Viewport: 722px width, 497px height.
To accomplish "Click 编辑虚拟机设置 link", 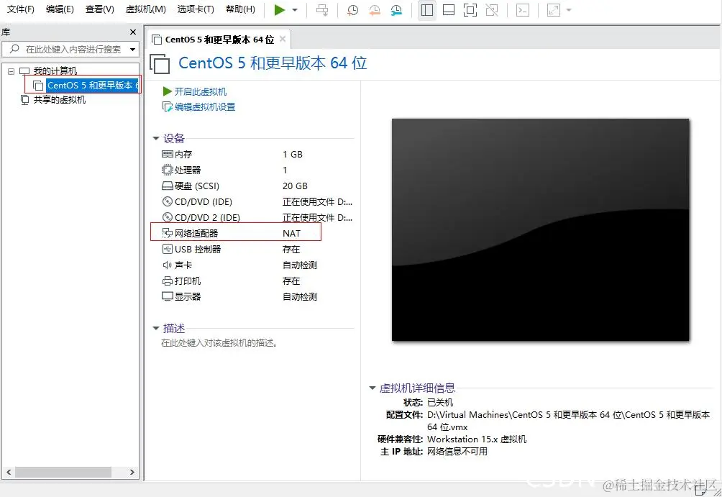I will click(x=205, y=107).
